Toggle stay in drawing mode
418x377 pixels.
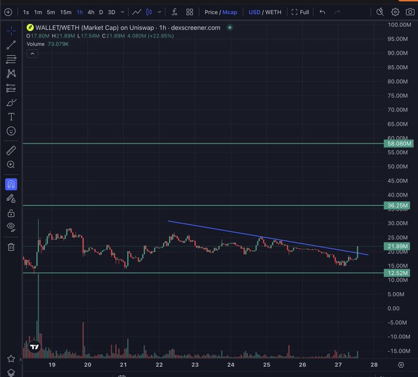point(11,199)
